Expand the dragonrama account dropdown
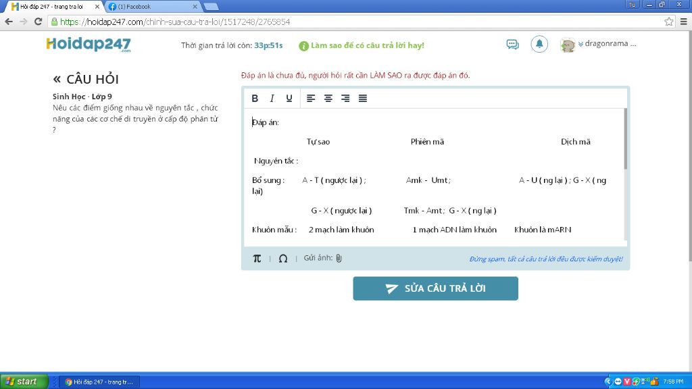The width and height of the screenshot is (692, 389). tap(580, 44)
